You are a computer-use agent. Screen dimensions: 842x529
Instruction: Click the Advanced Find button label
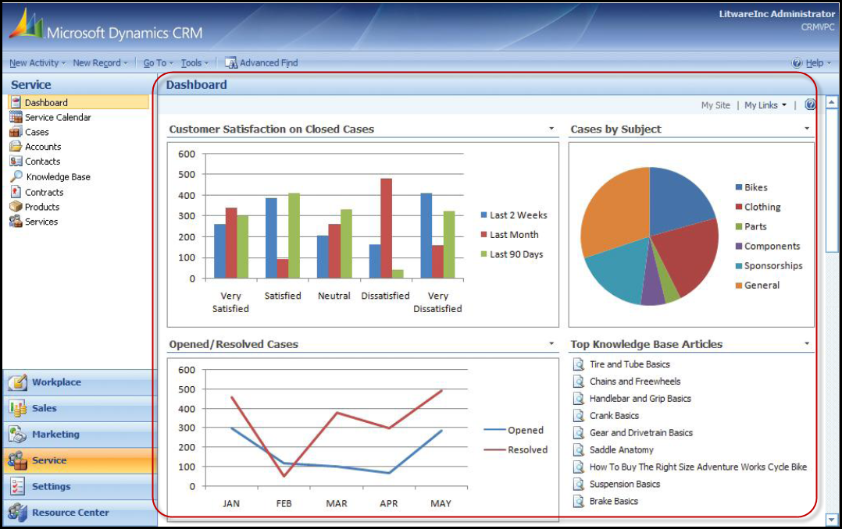[269, 62]
